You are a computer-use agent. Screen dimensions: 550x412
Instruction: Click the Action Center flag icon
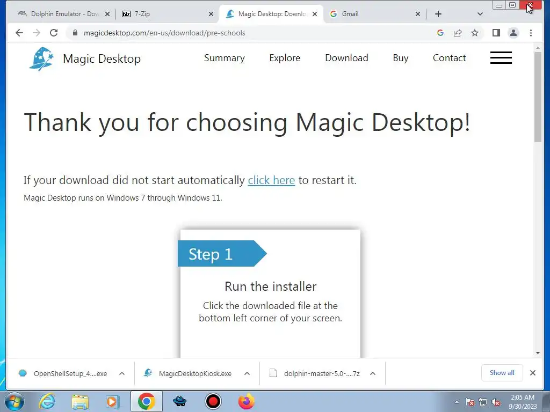click(469, 402)
